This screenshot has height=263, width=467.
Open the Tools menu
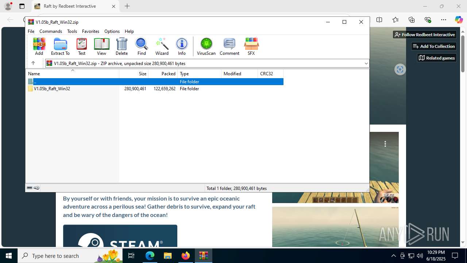click(72, 31)
